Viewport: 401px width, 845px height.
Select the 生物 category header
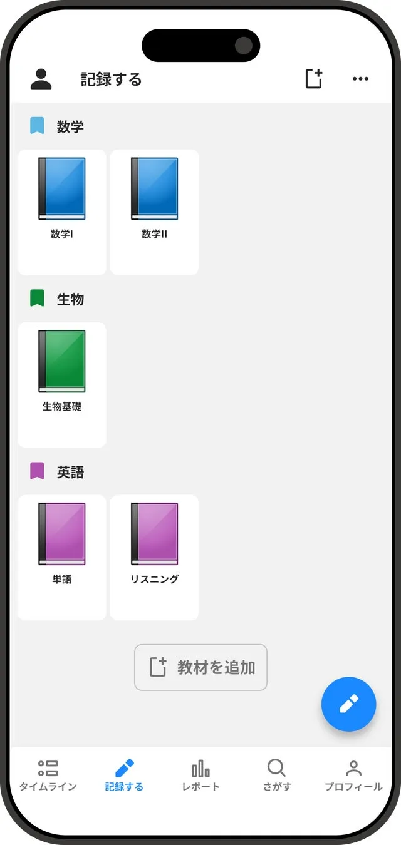click(69, 299)
